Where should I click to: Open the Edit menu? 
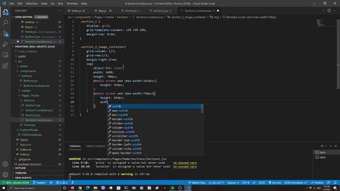pyautogui.click(x=20, y=4)
